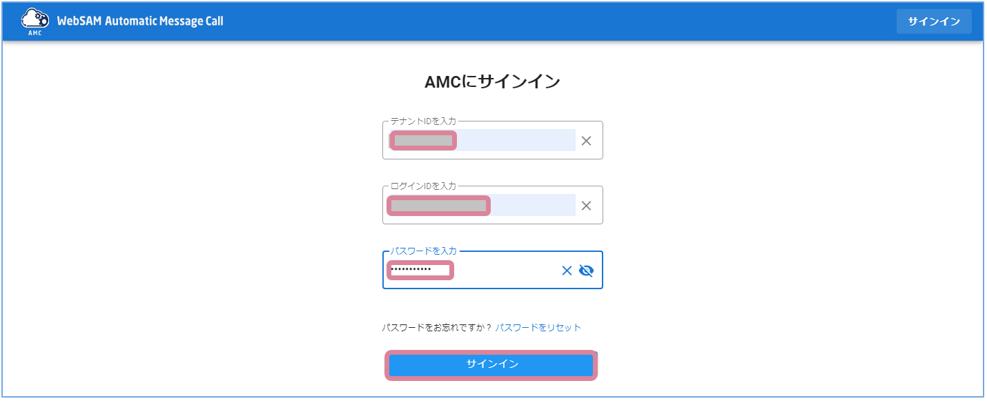Clear the テナントID field using the X icon
This screenshot has width=987, height=401.
coord(586,140)
